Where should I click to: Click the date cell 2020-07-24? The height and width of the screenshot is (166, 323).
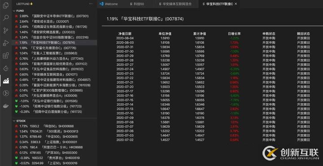[x=125, y=69]
